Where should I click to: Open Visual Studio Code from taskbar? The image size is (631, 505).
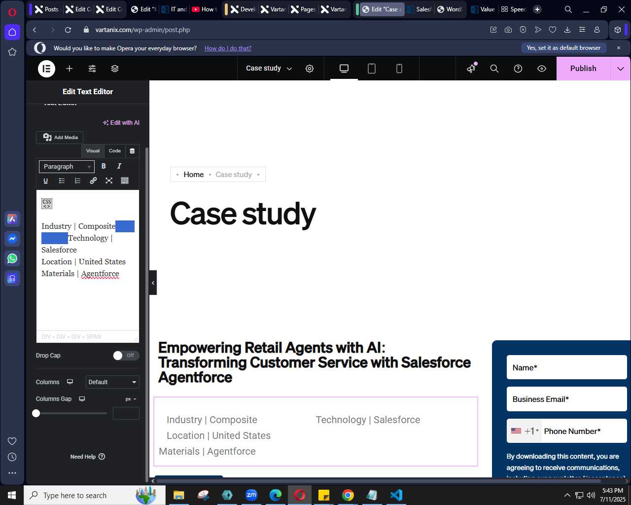pos(396,495)
